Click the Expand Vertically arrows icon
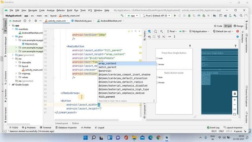The height and width of the screenshot is (142, 252). [x=174, y=37]
